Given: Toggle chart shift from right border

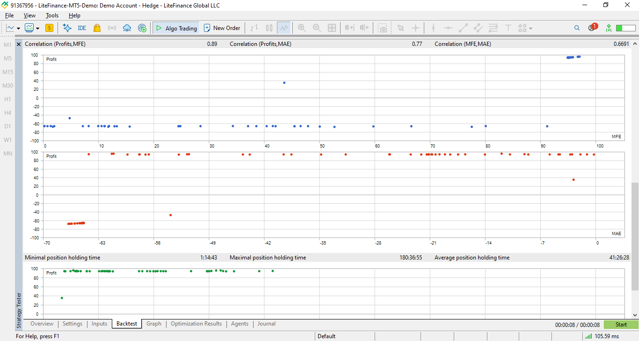Looking at the screenshot, I should 364,28.
